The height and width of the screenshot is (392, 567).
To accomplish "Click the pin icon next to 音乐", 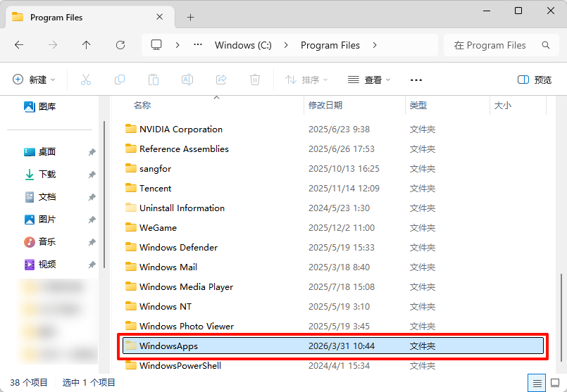I will click(x=92, y=242).
